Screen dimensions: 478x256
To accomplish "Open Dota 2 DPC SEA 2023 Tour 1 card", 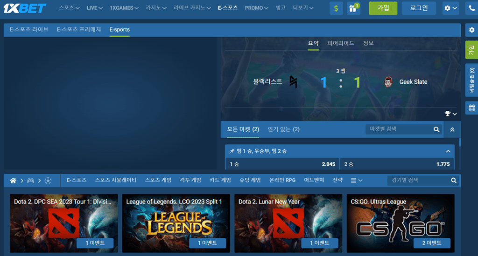I will (x=63, y=223).
